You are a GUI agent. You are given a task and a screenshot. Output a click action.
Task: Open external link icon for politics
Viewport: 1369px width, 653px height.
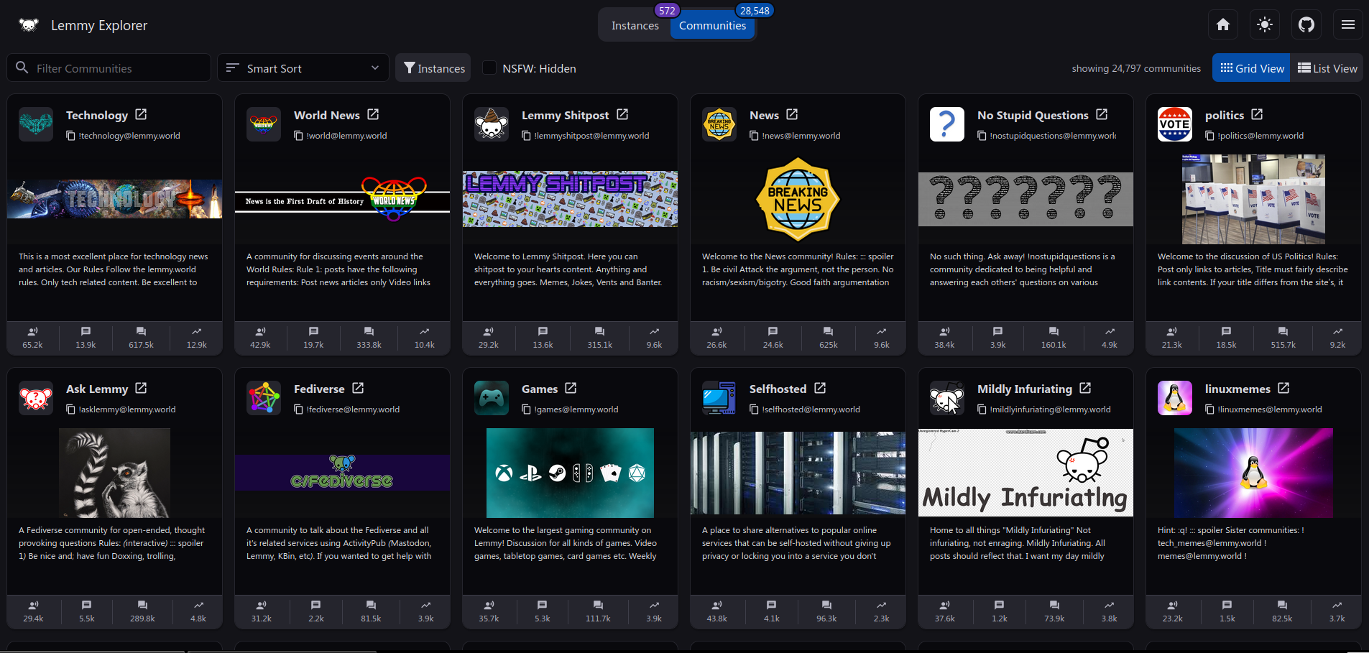pos(1257,114)
